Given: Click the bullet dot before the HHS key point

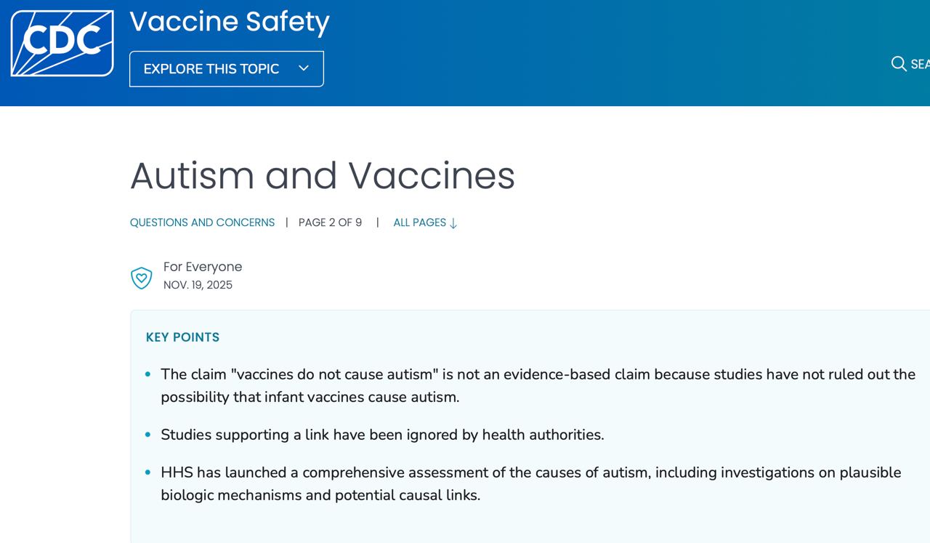Looking at the screenshot, I should tap(148, 472).
